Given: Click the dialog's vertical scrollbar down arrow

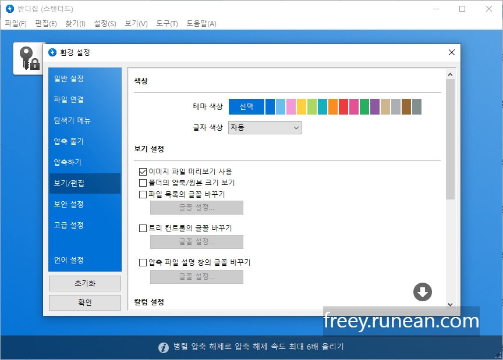Looking at the screenshot, I should 451,303.
